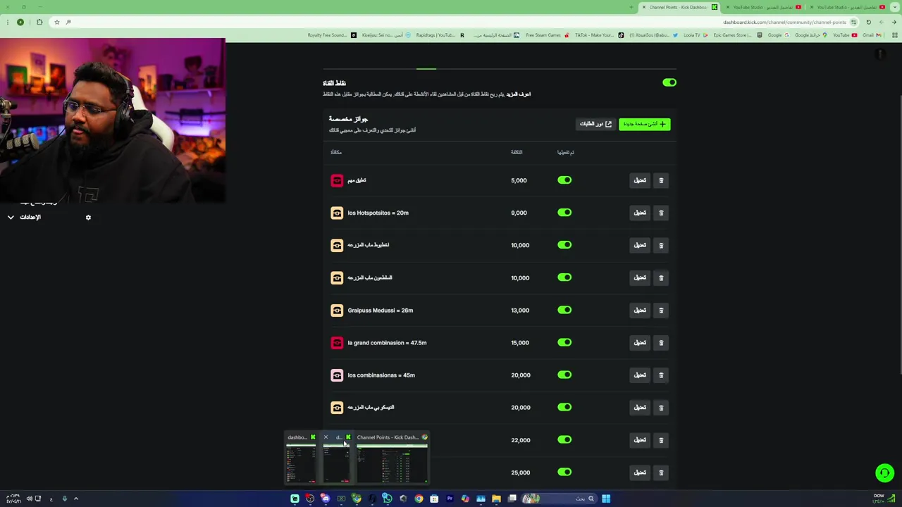Reload the page in the browser toolbar
902x507 pixels.
(x=868, y=22)
